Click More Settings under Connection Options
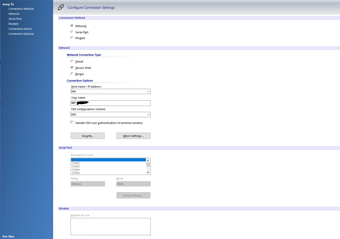The image size is (340, 239). coord(133,136)
